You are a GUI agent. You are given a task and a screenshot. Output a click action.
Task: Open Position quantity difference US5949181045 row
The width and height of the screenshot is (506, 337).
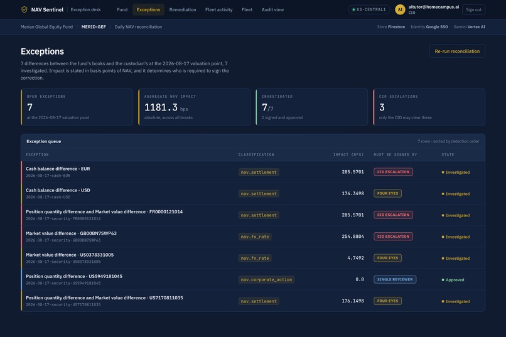click(x=253, y=279)
